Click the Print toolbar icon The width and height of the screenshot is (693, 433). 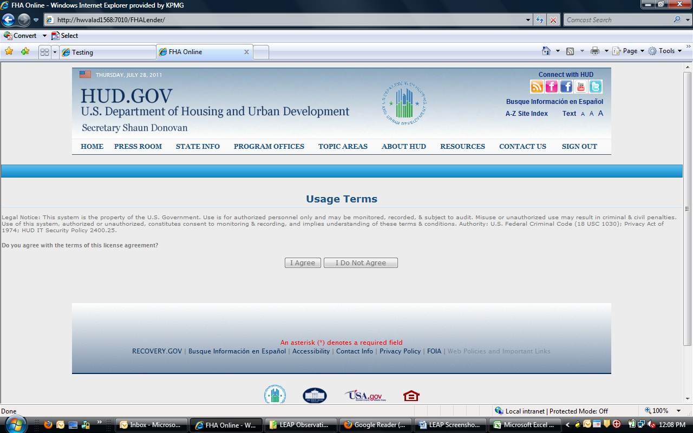tap(595, 51)
